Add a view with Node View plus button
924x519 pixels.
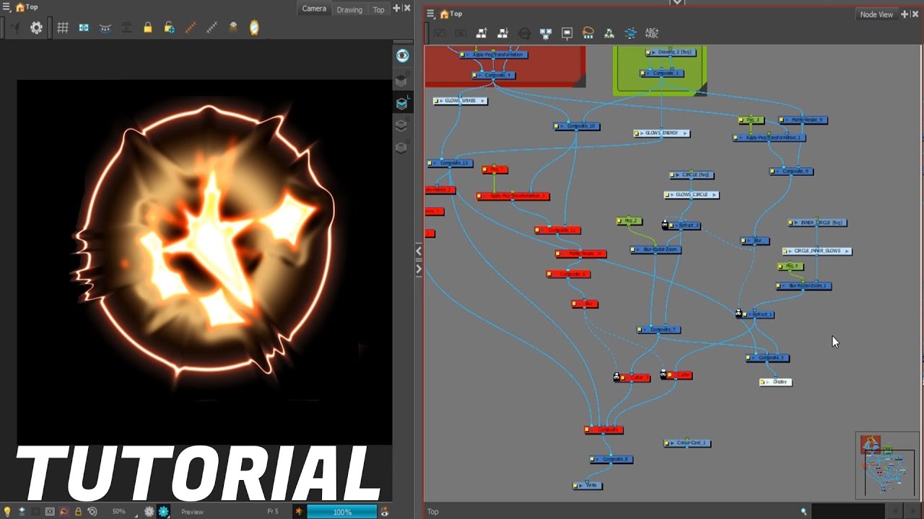pyautogui.click(x=905, y=14)
